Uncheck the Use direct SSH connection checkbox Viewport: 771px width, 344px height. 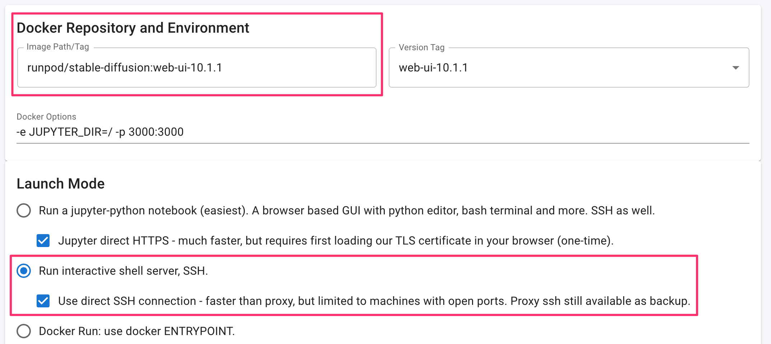[43, 301]
